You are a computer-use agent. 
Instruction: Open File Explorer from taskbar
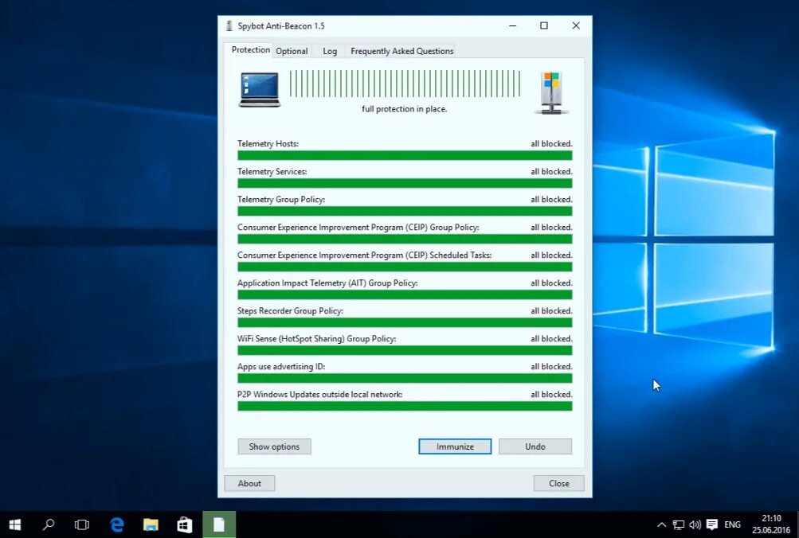(151, 524)
